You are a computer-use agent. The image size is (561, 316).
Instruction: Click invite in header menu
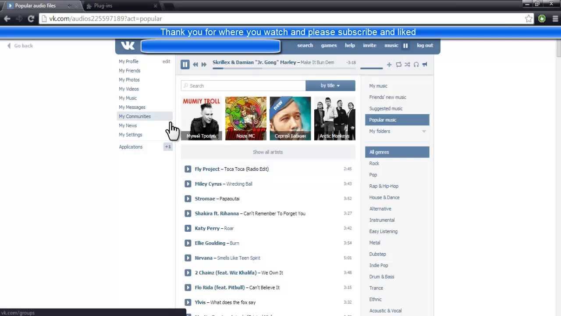pos(369,45)
